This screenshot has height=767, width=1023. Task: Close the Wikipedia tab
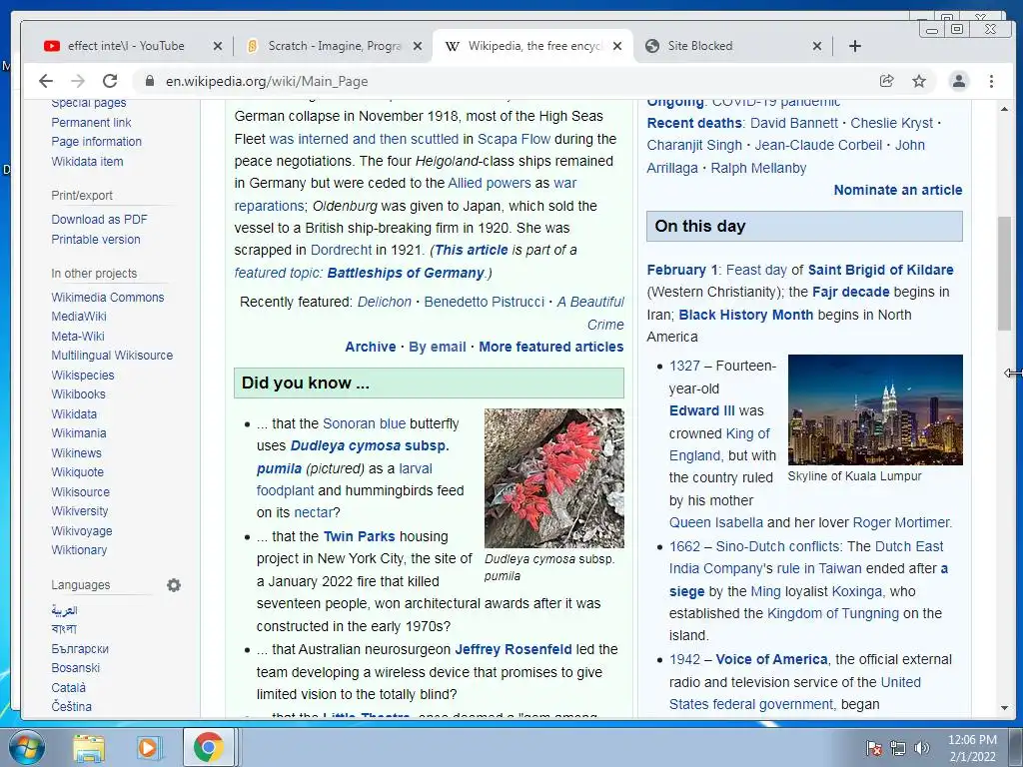coord(617,46)
